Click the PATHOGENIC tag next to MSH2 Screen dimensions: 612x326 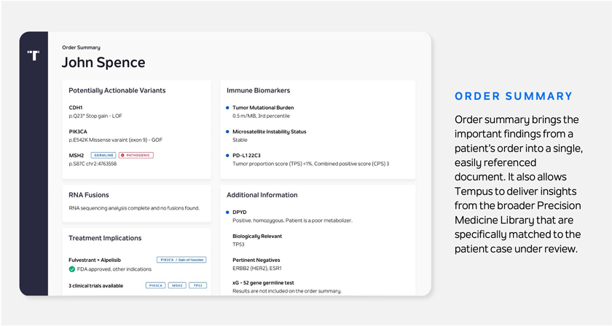pyautogui.click(x=136, y=155)
